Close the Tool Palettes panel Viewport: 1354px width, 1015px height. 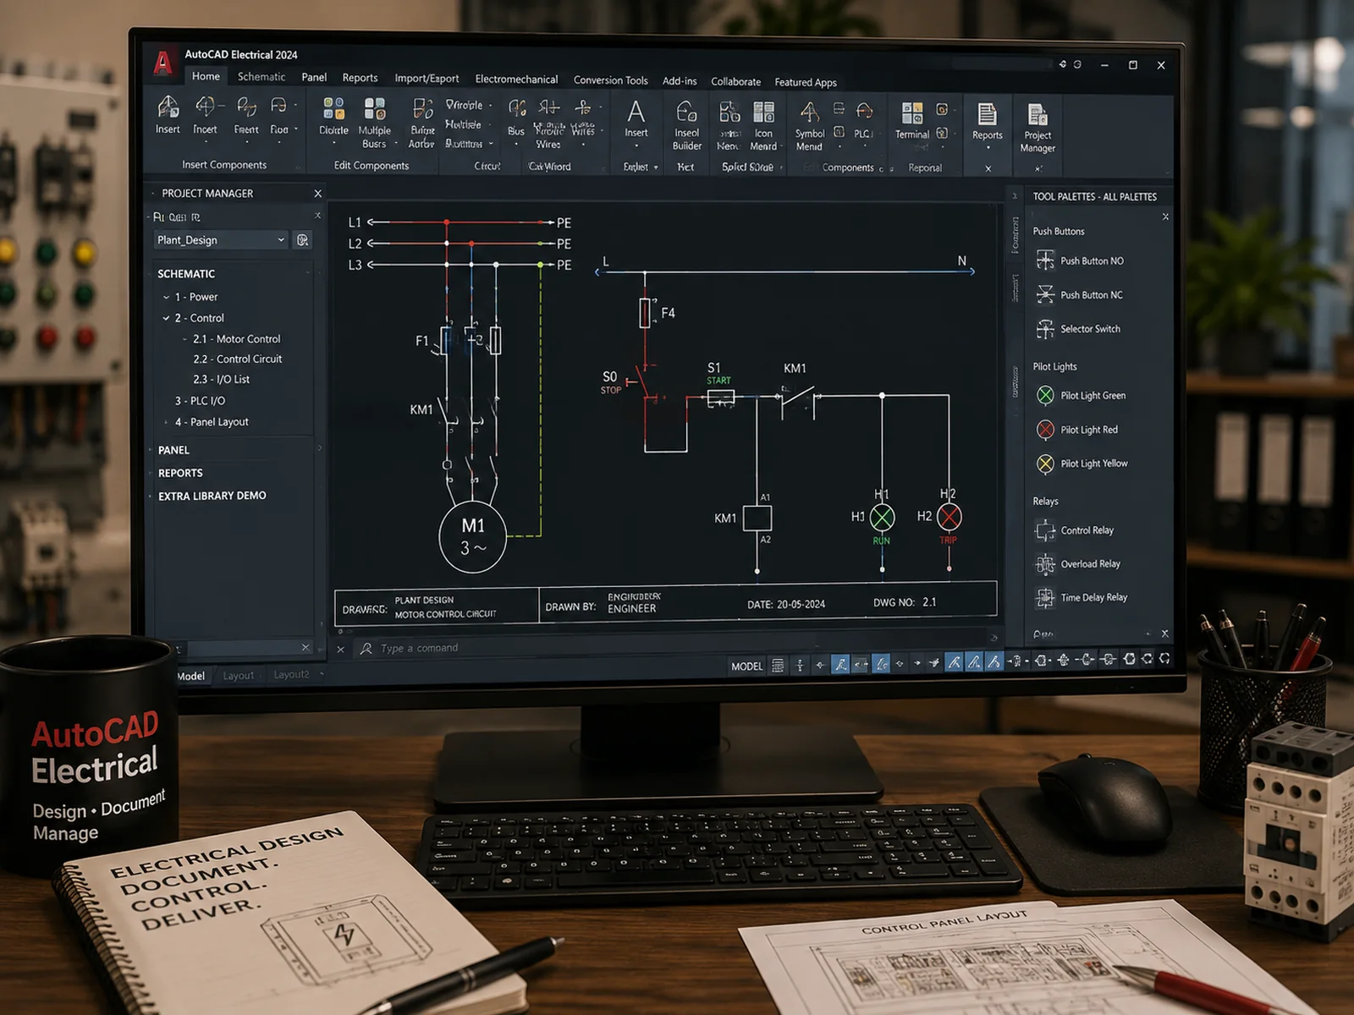click(x=1165, y=217)
